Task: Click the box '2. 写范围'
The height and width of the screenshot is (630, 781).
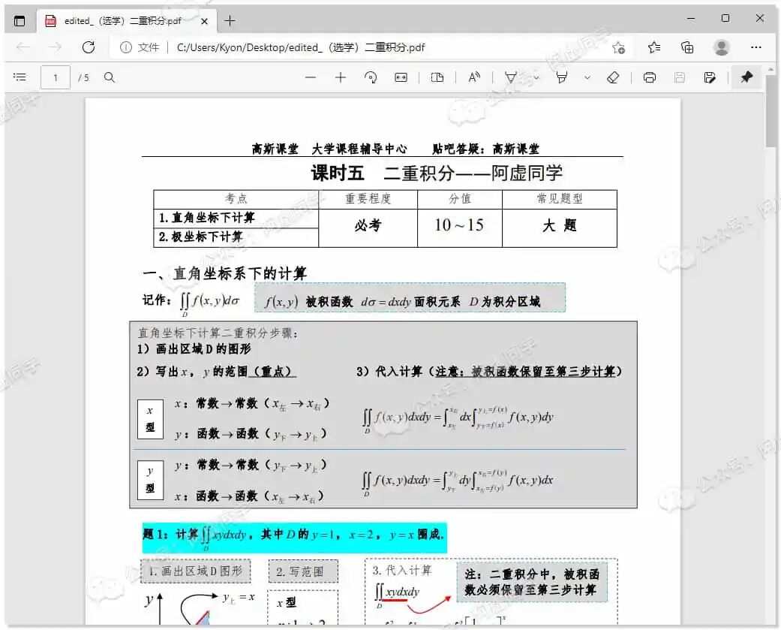Action: 303,571
